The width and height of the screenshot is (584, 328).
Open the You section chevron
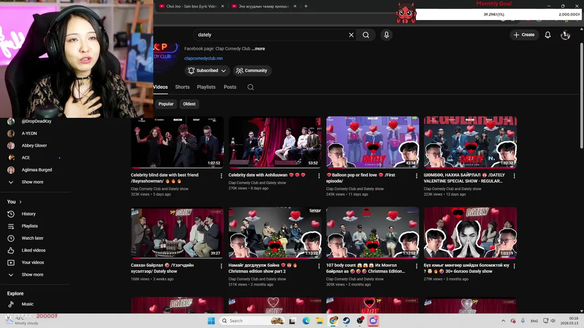tap(20, 202)
